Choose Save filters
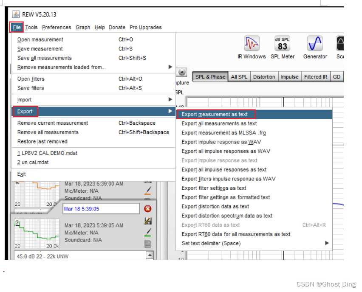The width and height of the screenshot is (362, 292). point(93,88)
